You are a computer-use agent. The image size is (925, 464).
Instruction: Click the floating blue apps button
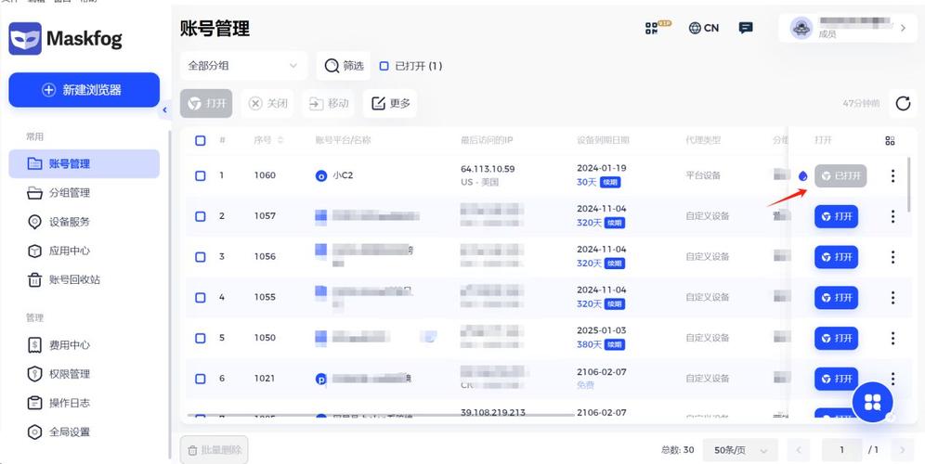click(x=872, y=402)
